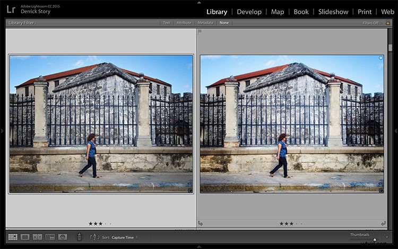398x249 pixels.
Task: Switch to the Slideshow module
Action: tap(333, 12)
